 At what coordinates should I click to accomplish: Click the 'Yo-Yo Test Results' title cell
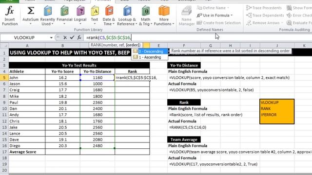point(79,65)
